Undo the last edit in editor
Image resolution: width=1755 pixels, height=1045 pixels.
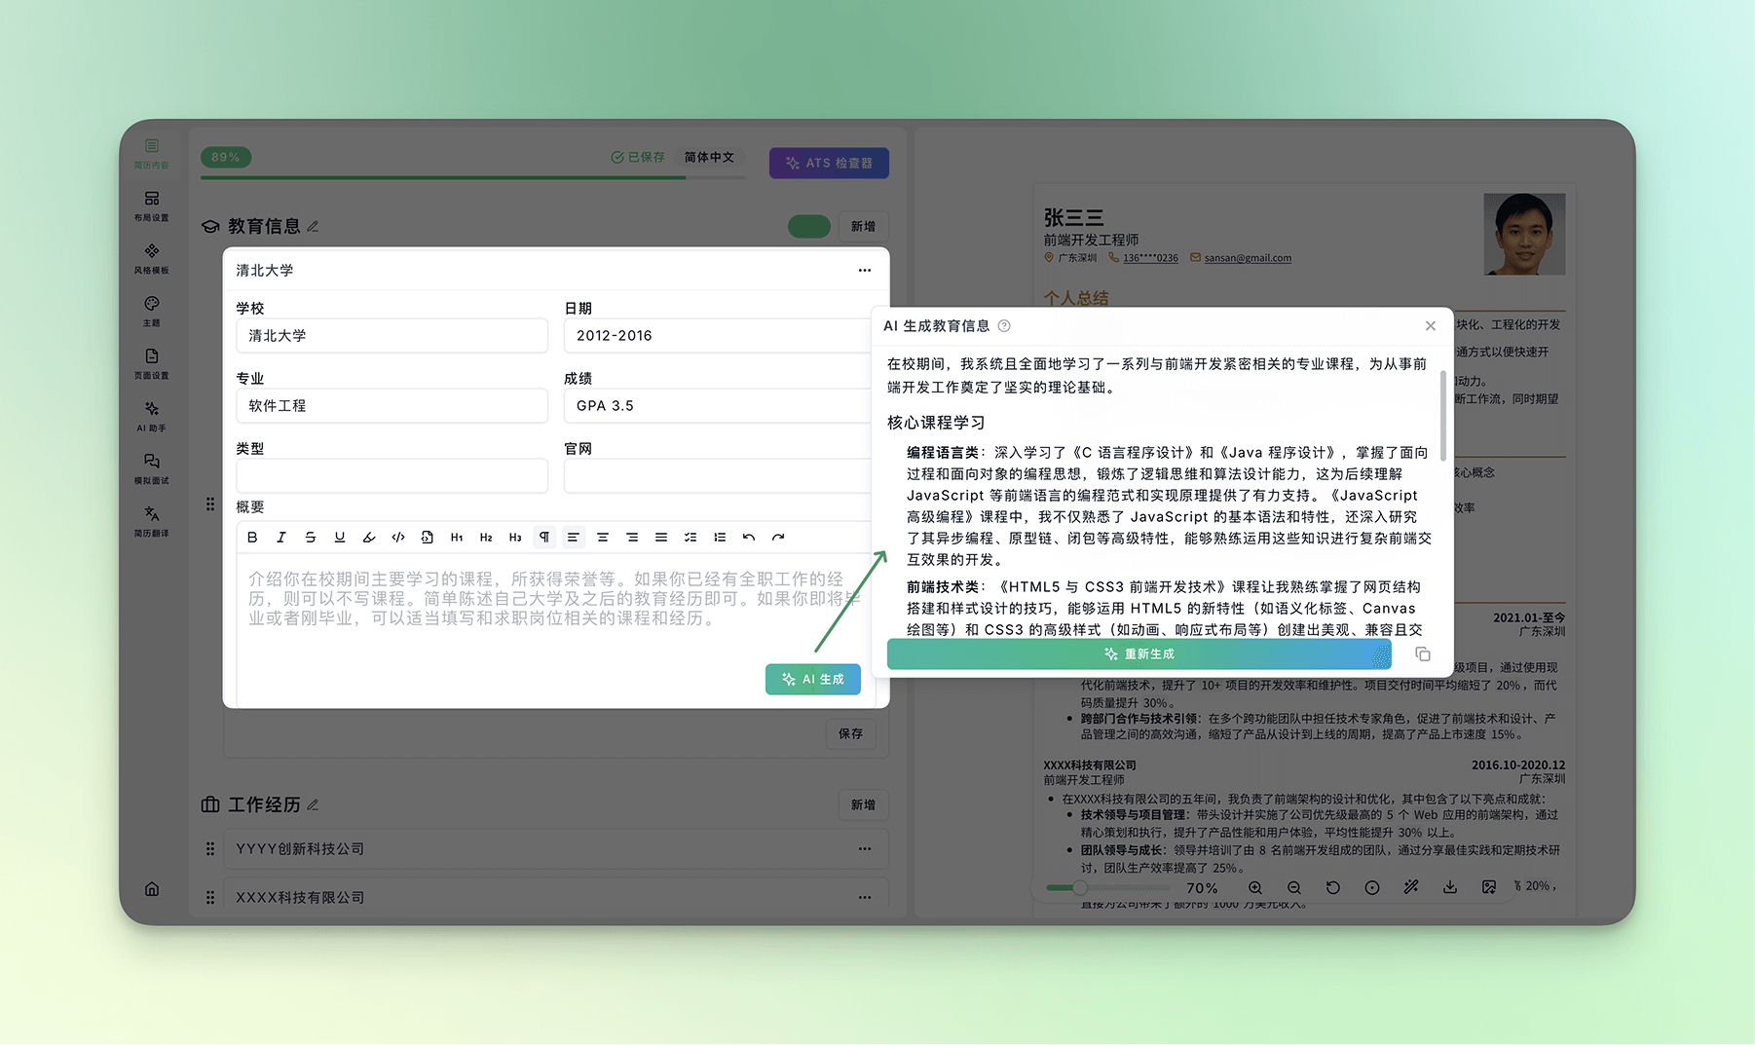click(748, 538)
